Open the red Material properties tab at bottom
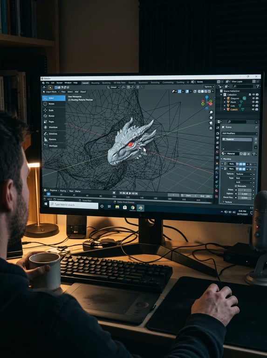This screenshot has width=267, height=358. tap(217, 190)
